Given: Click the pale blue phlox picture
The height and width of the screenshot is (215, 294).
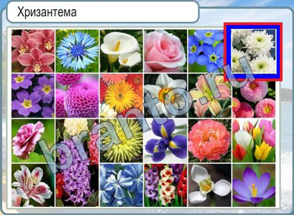Looking at the screenshot, I should 121,185.
